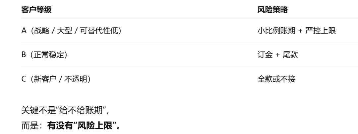Screen dimensions: 358x134
Task: Select the C（新客户 / 不透明）cell
Action: click(56, 79)
